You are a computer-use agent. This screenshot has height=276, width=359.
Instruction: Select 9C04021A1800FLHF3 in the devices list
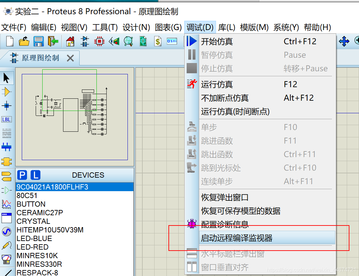[x=75, y=187]
